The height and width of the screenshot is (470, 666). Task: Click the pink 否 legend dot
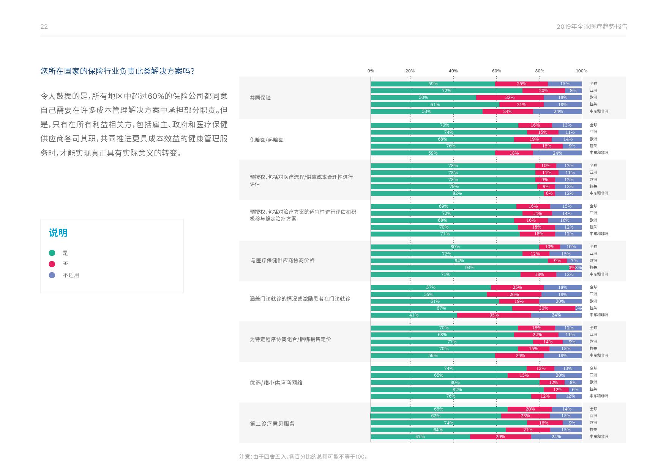coord(52,264)
